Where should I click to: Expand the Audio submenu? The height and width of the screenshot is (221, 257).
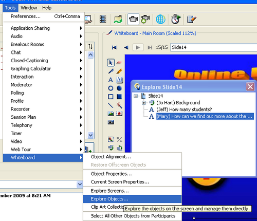click(x=44, y=36)
